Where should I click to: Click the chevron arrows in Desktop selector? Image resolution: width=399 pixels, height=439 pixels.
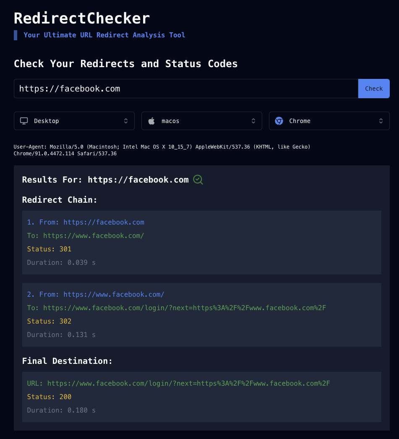[x=126, y=121]
